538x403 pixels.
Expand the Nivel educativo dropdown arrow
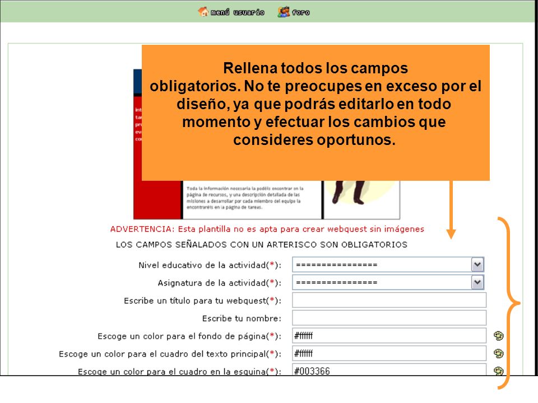click(477, 265)
